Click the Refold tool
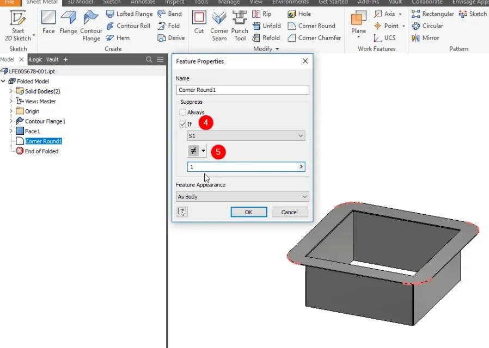Screen dimensions: 489x348 266,38
